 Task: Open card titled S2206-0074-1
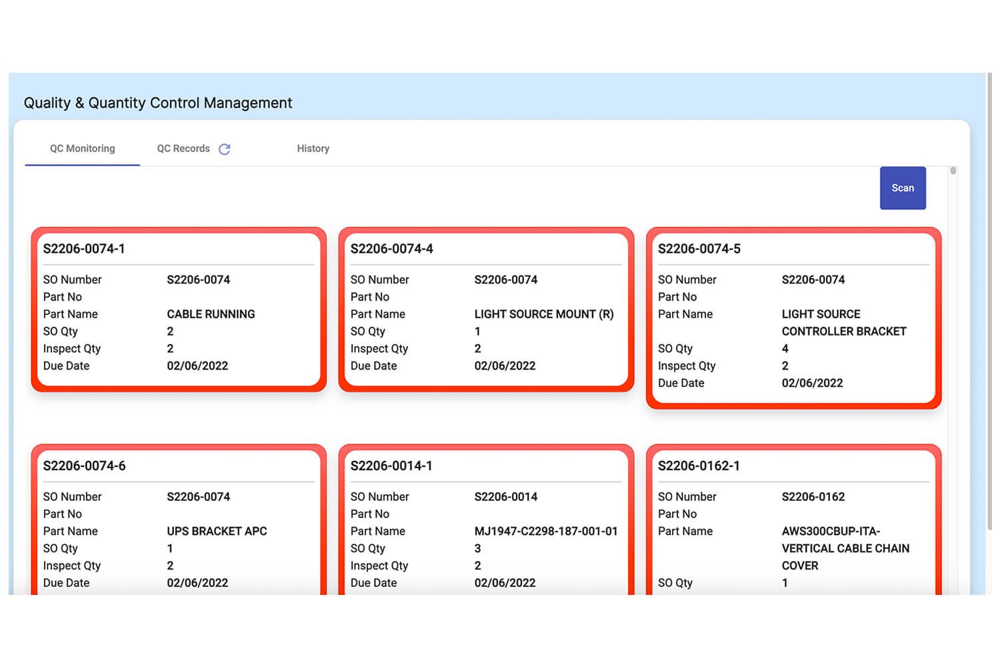point(84,249)
